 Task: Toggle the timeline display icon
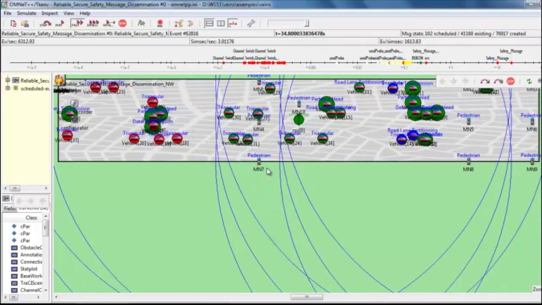(232, 24)
